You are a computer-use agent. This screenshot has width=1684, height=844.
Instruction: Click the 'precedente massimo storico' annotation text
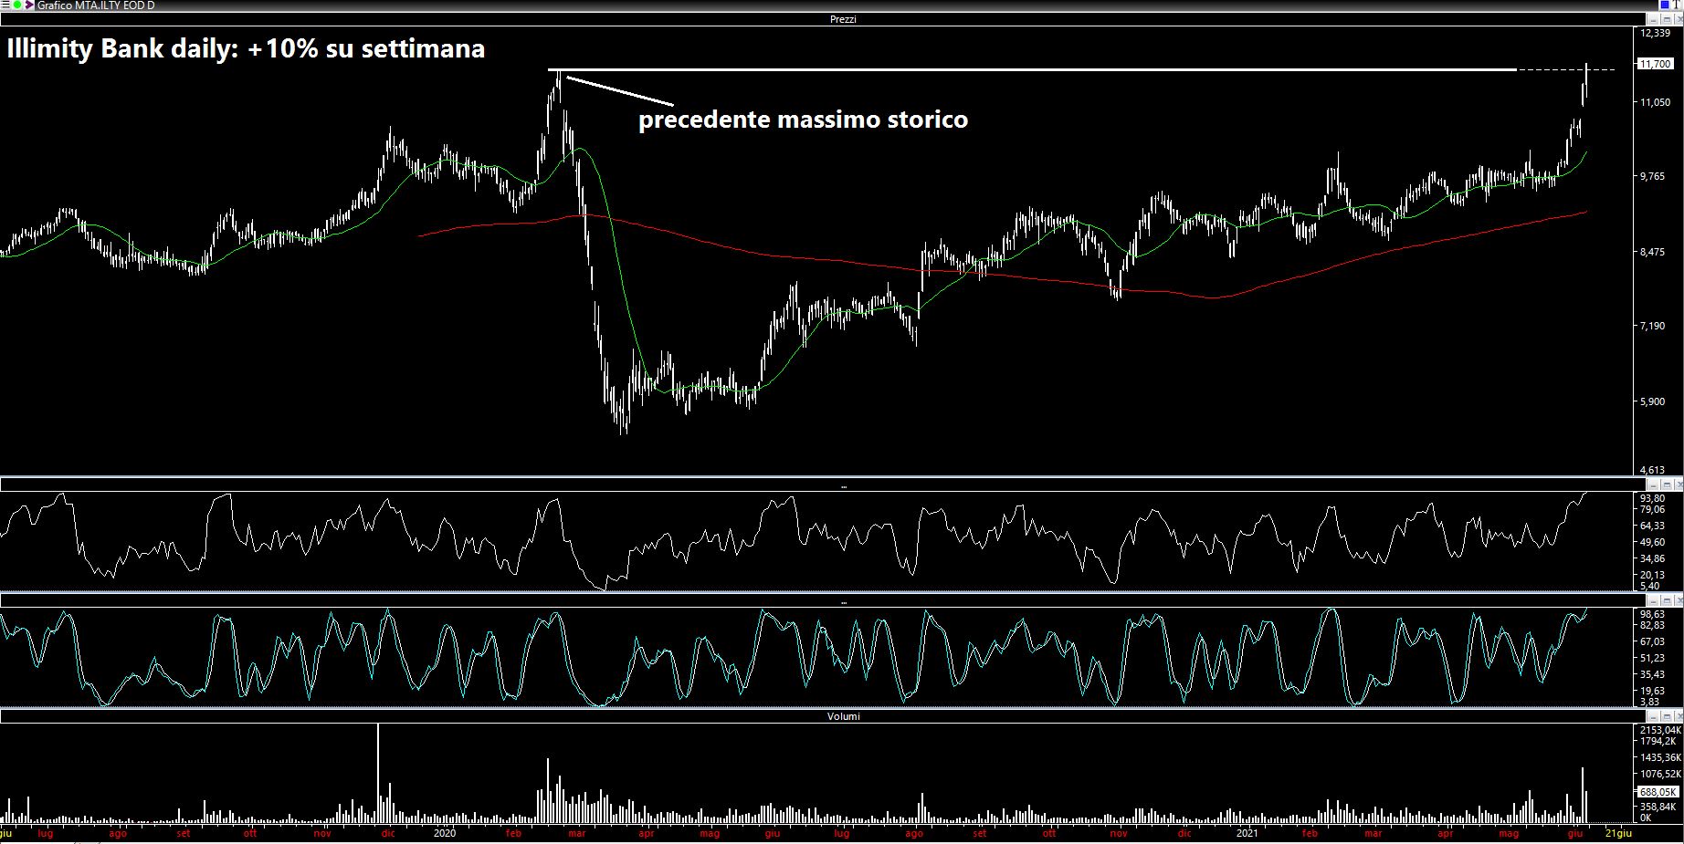tap(803, 120)
